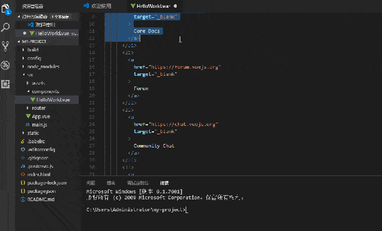
Task: Open package.json file
Action: [41, 191]
